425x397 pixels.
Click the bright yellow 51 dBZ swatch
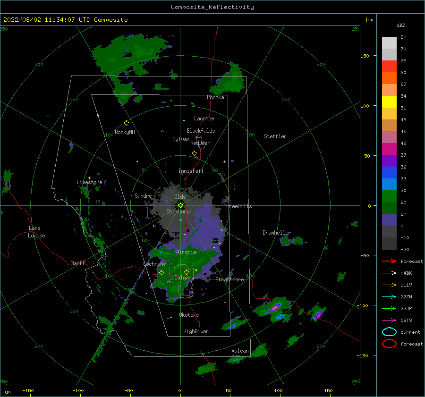(x=389, y=102)
